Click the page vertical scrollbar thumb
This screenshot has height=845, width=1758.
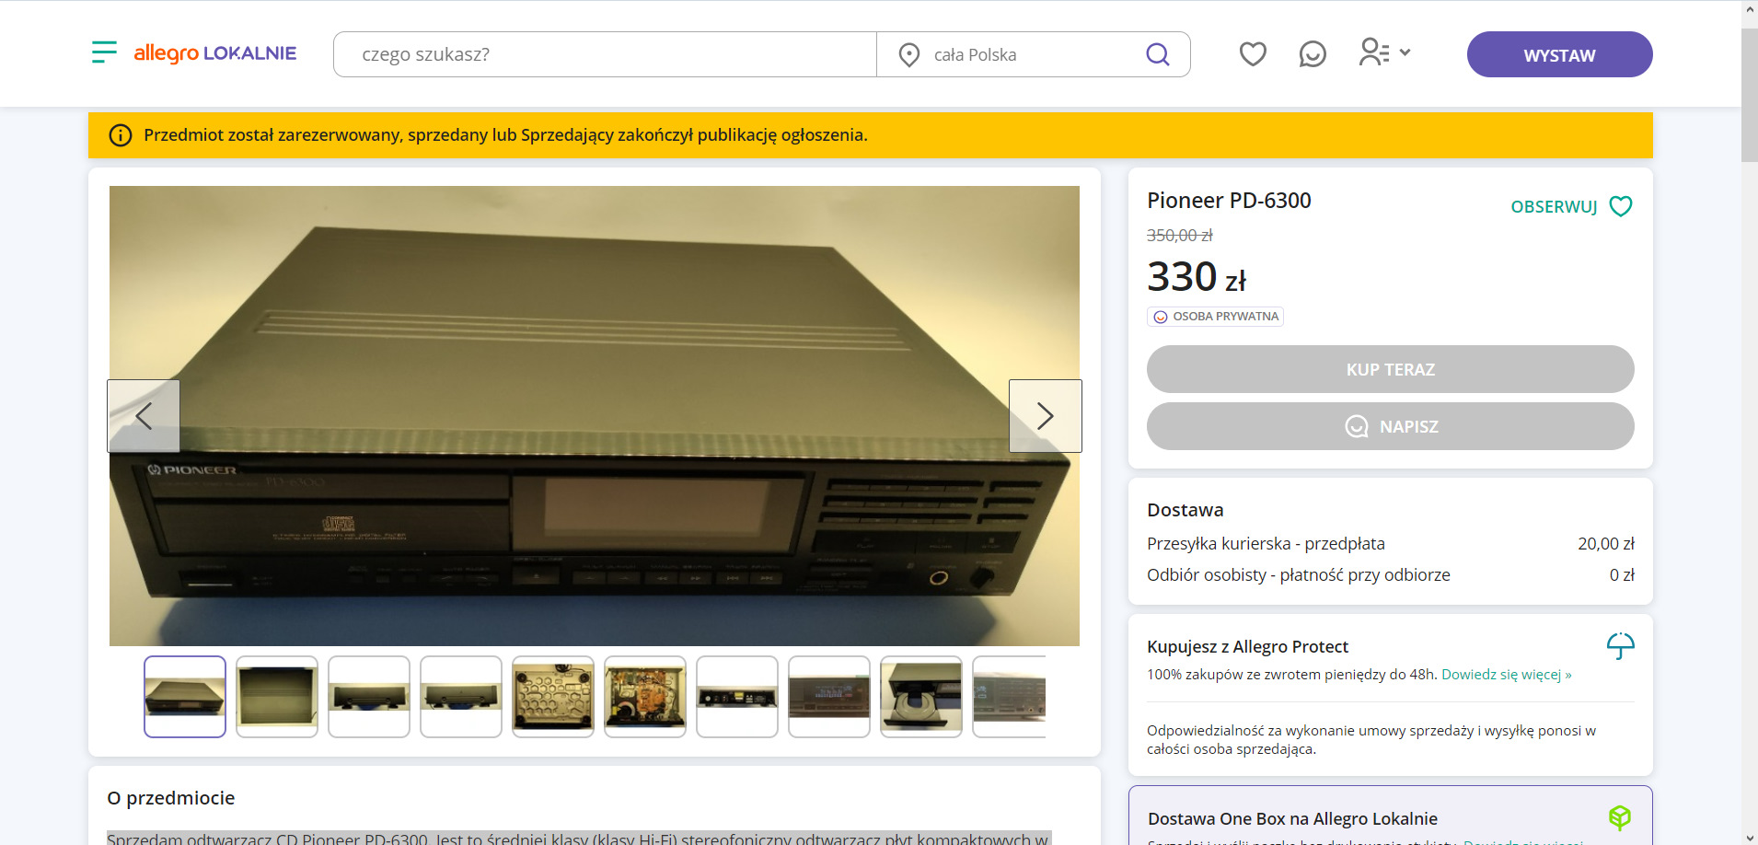pos(1750,96)
